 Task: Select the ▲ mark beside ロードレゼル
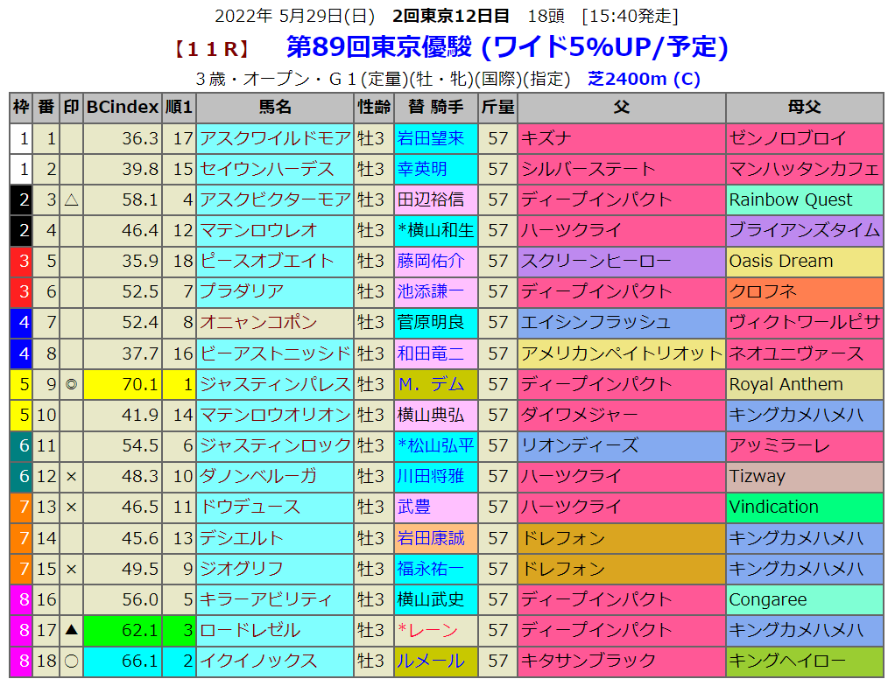pos(71,630)
